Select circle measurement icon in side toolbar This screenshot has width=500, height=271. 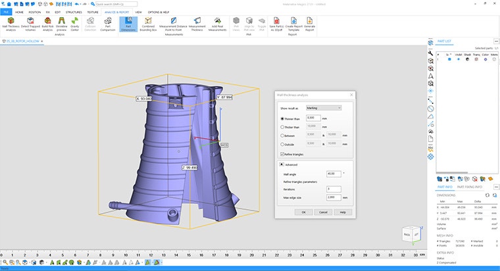(430, 109)
